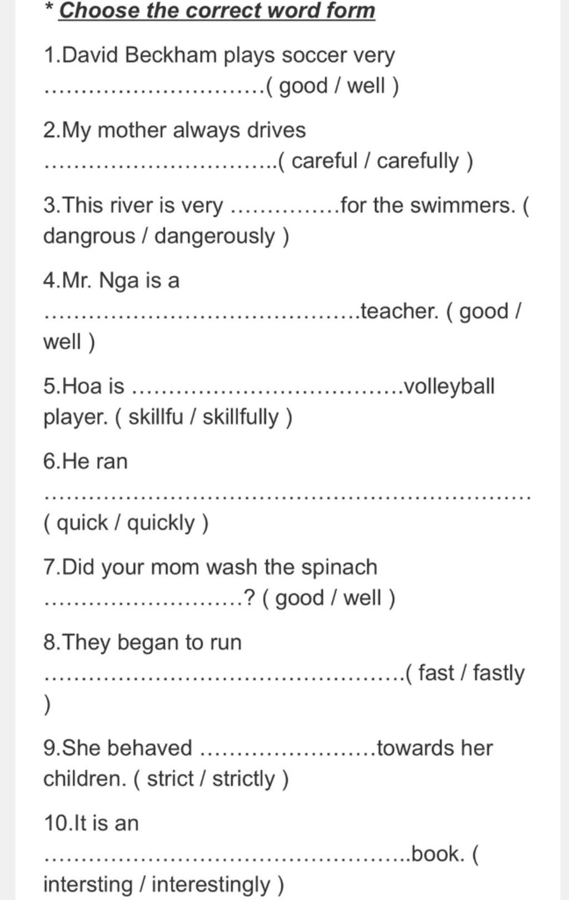Select the option "dangerously" in question 3
Viewport: 569px width, 900px height.
point(214,236)
